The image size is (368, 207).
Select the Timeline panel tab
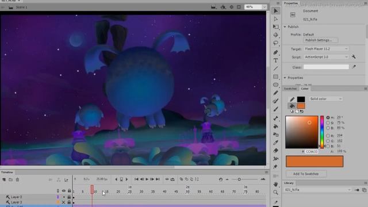coord(7,172)
